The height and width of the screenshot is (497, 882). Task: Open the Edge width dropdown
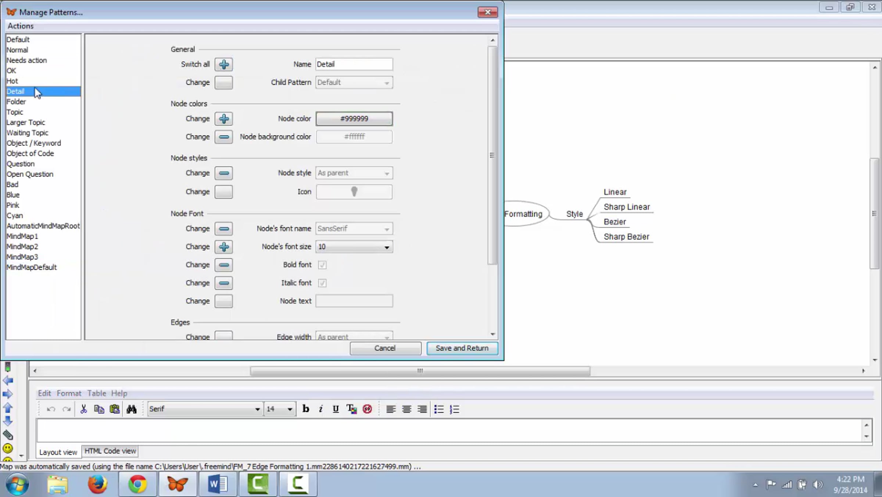[x=354, y=336]
